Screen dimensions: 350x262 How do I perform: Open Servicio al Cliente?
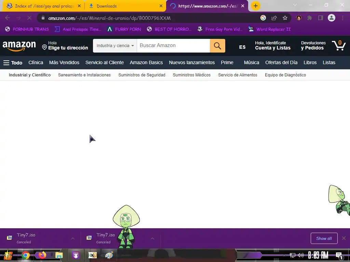[x=105, y=63]
